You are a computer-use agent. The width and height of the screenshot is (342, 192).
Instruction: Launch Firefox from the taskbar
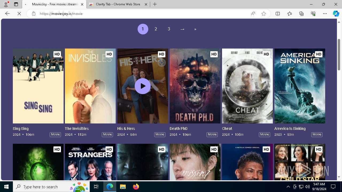(136, 187)
